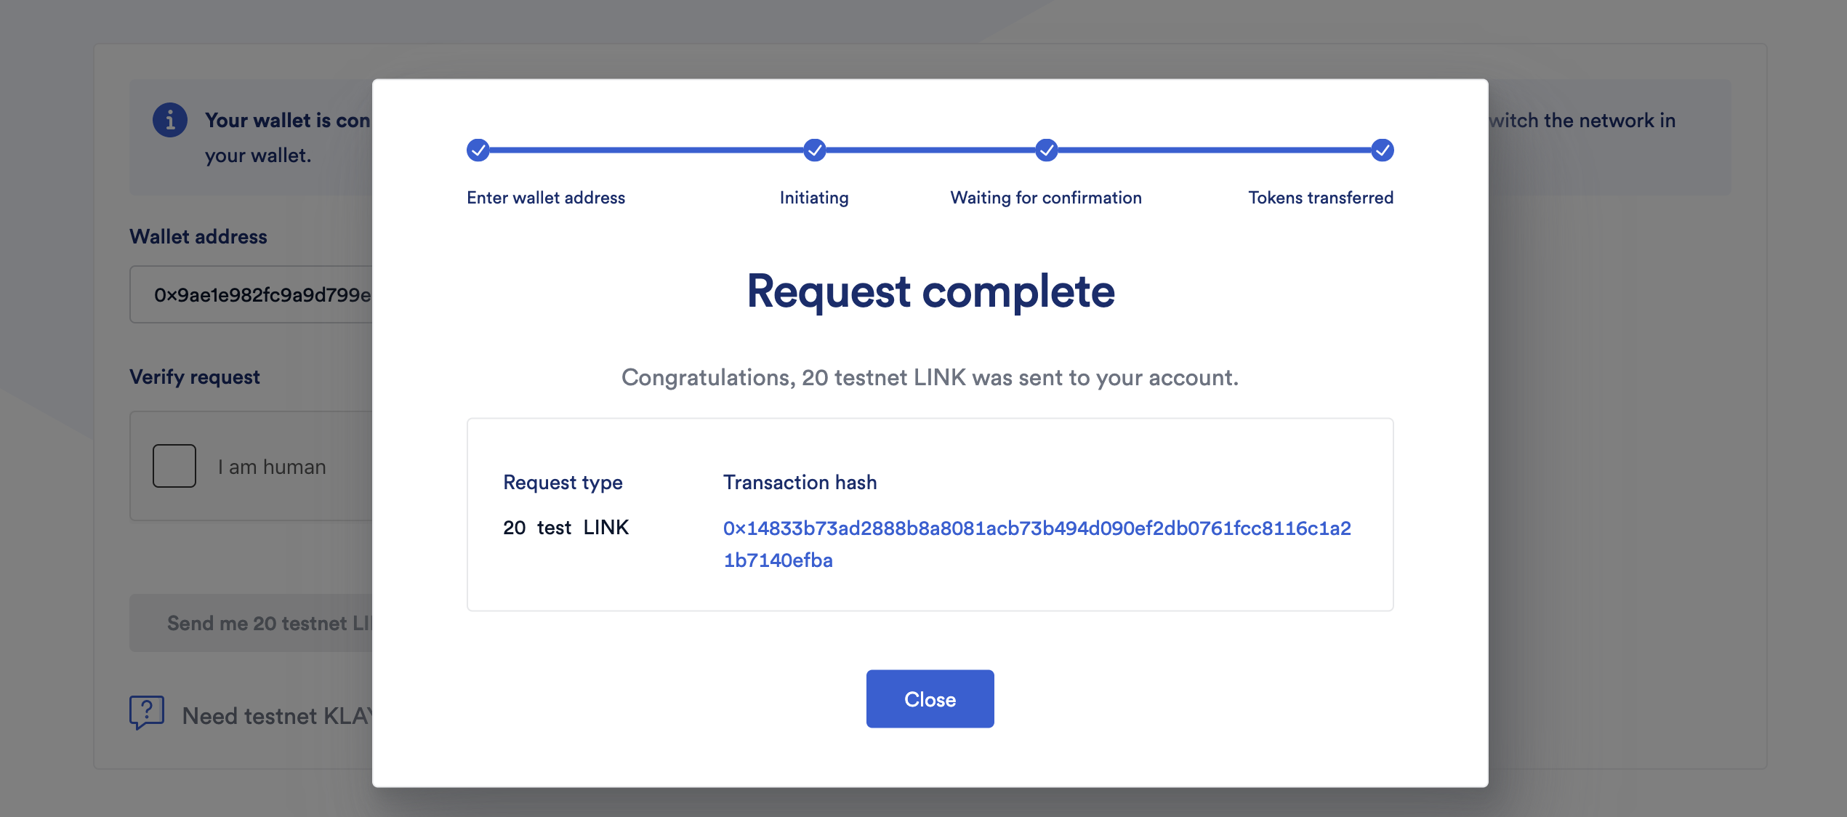1847x817 pixels.
Task: Click the blue info icon in wallet banner
Action: click(170, 120)
